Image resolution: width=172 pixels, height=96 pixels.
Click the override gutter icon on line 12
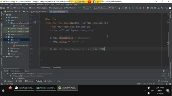[x=35, y=23]
